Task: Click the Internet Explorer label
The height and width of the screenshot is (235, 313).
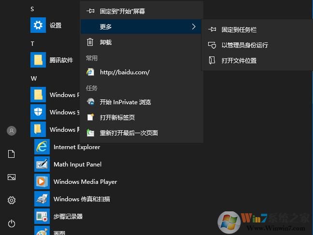Action: pyautogui.click(x=77, y=147)
